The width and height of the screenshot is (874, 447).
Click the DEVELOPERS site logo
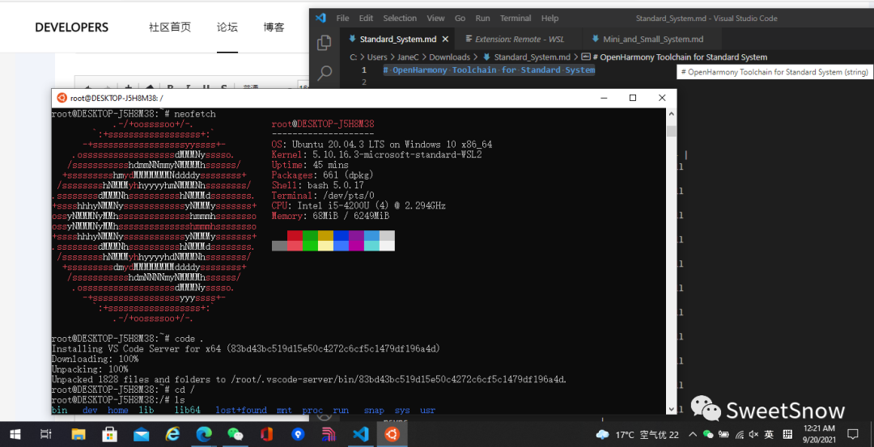click(x=71, y=27)
